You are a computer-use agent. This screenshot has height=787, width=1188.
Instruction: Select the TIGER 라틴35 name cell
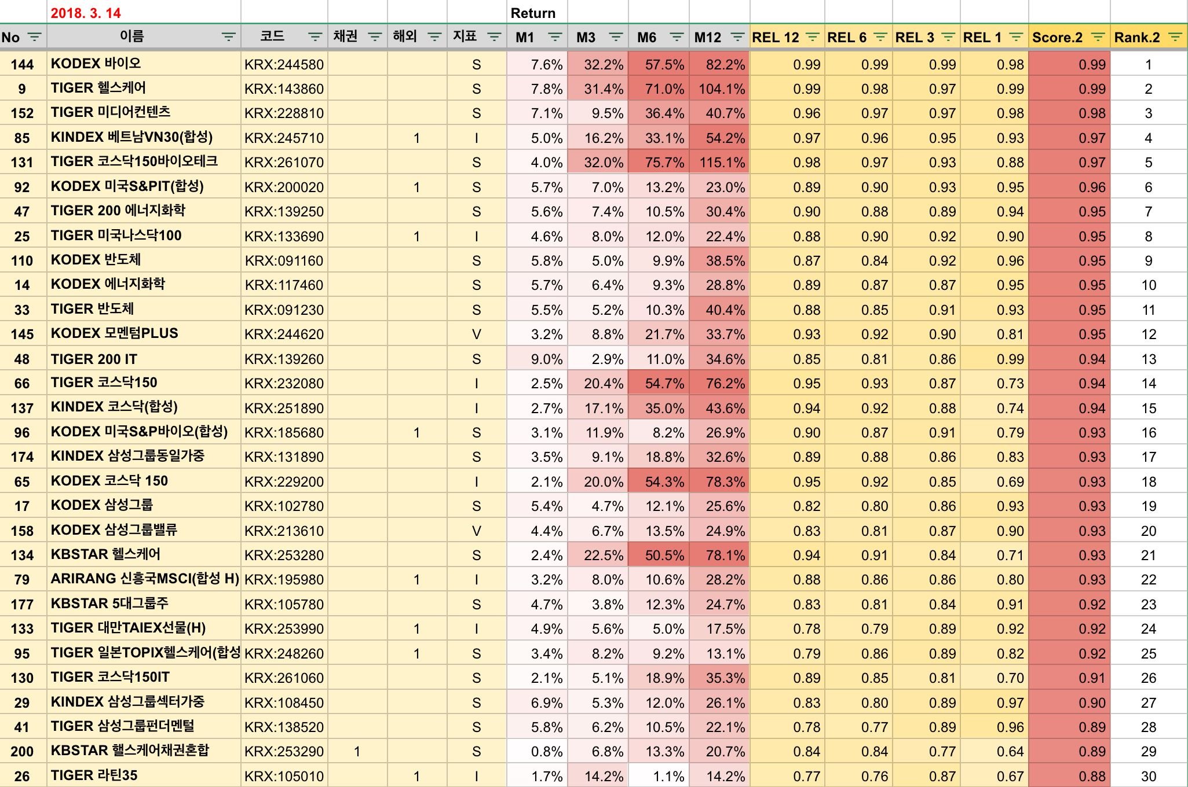pos(144,775)
